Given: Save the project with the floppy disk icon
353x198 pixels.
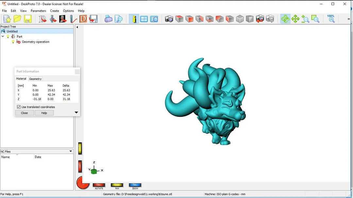Looking at the screenshot, I should [x=27, y=19].
